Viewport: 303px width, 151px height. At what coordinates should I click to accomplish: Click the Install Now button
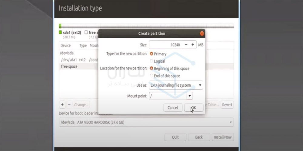coord(223,137)
